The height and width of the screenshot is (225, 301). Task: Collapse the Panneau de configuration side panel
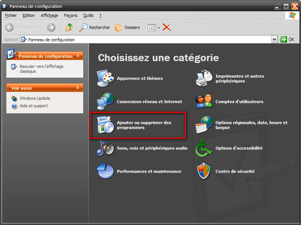tap(78, 56)
